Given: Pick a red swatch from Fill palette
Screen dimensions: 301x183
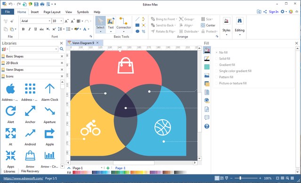Looking at the screenshot, I should pos(74,173).
